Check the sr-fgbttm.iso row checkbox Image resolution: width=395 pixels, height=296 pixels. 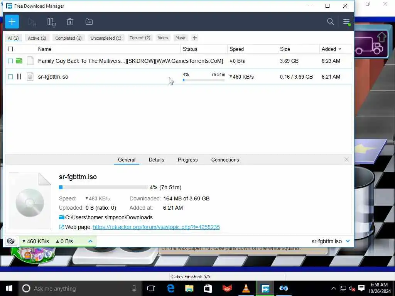click(10, 77)
